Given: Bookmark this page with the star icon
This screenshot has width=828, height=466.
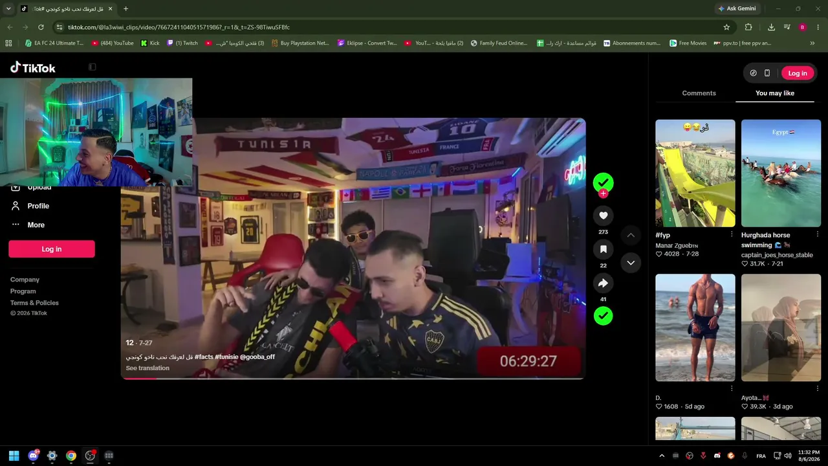Looking at the screenshot, I should click(x=726, y=27).
